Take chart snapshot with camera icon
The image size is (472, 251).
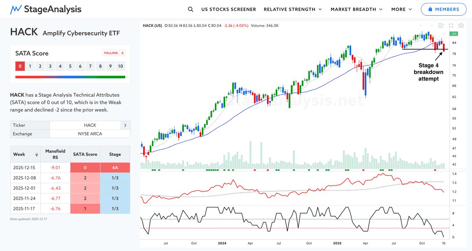tap(461, 26)
